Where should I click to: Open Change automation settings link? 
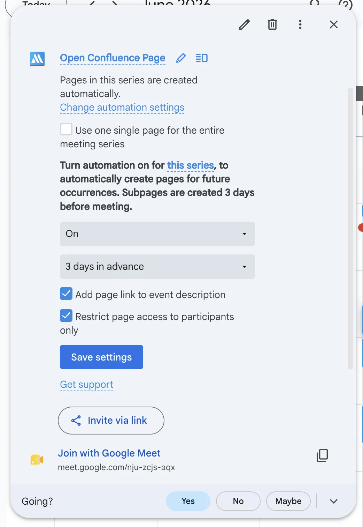[122, 107]
